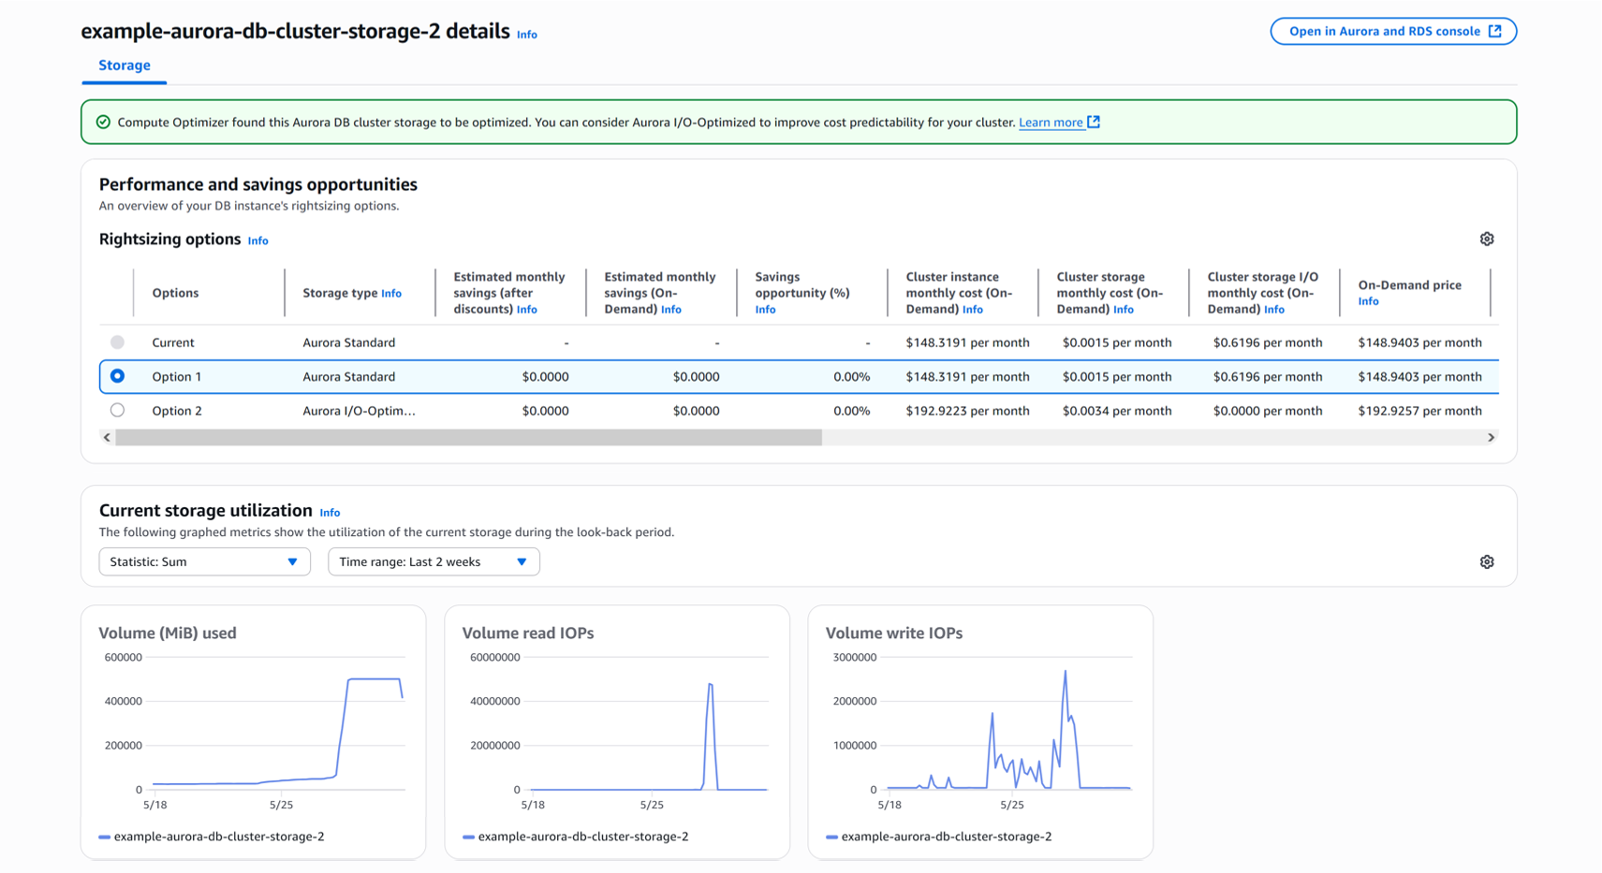This screenshot has height=873, width=1602.
Task: Click the right arrow of the table scrollbar
Action: 1491,438
